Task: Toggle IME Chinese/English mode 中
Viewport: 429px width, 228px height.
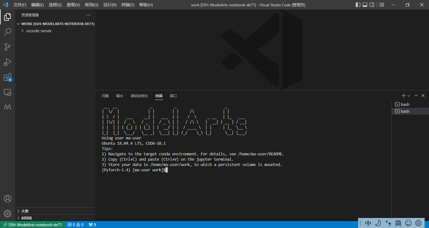Action: [x=368, y=223]
